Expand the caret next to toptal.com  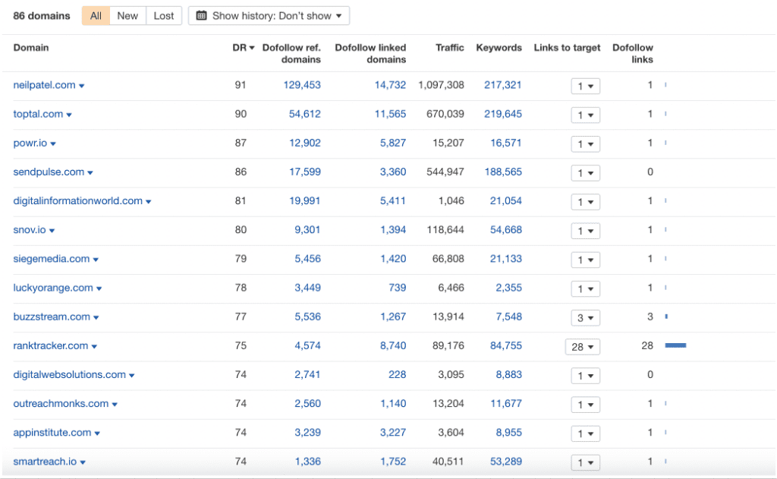[x=69, y=115]
